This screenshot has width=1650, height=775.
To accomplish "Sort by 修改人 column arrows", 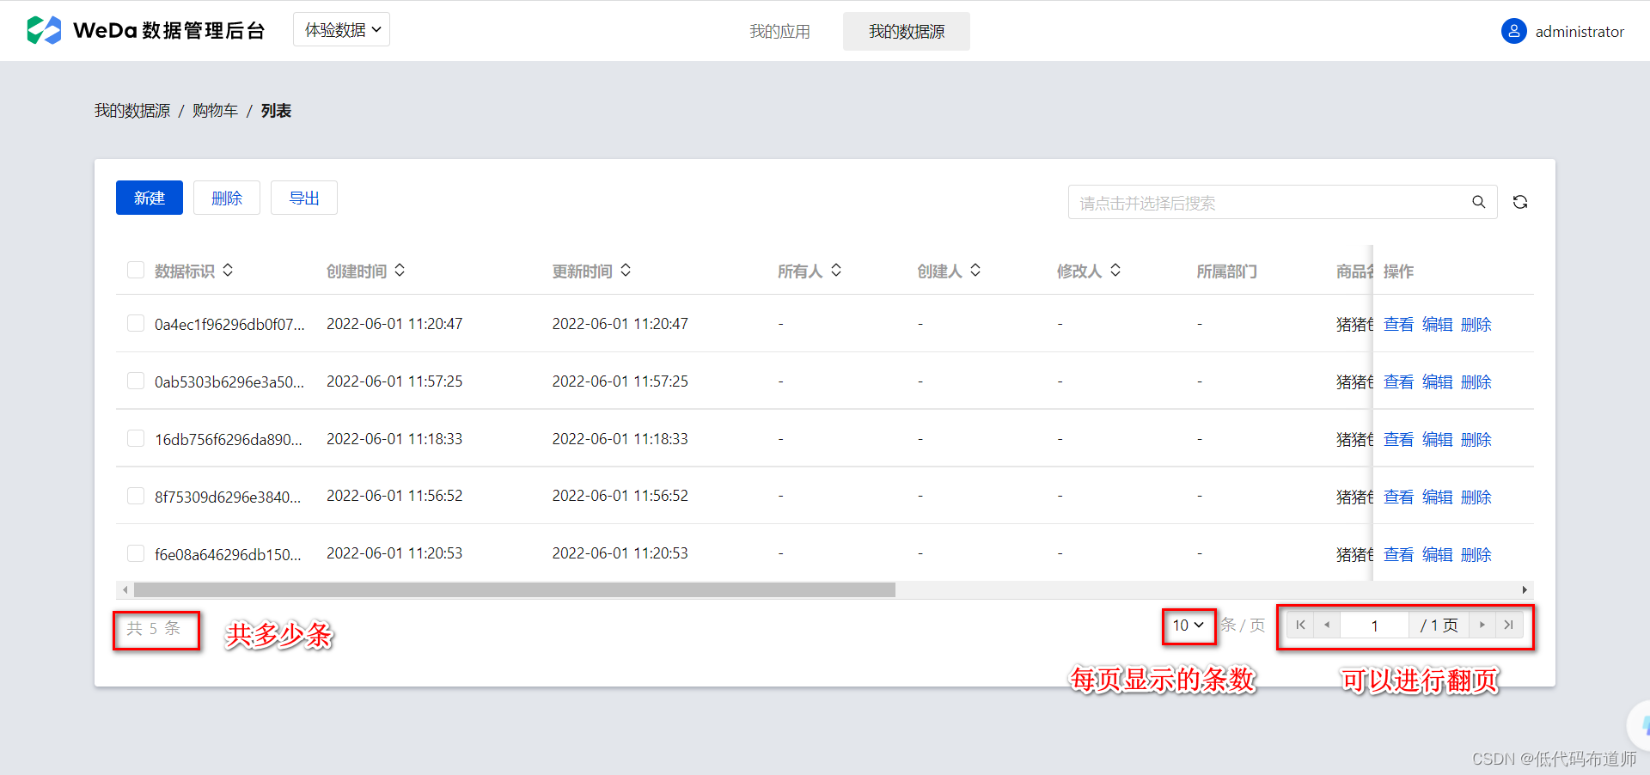I will pos(1115,270).
